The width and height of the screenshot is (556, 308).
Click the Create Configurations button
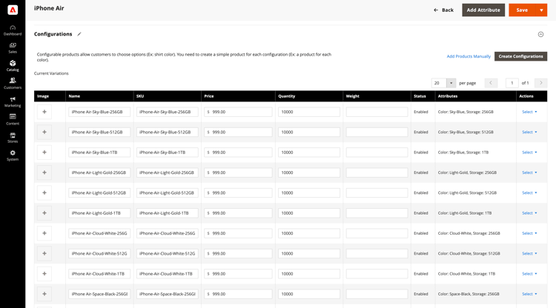[x=520, y=56]
